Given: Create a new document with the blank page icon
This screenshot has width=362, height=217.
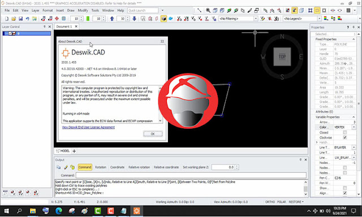Looking at the screenshot, I should click(7, 19).
